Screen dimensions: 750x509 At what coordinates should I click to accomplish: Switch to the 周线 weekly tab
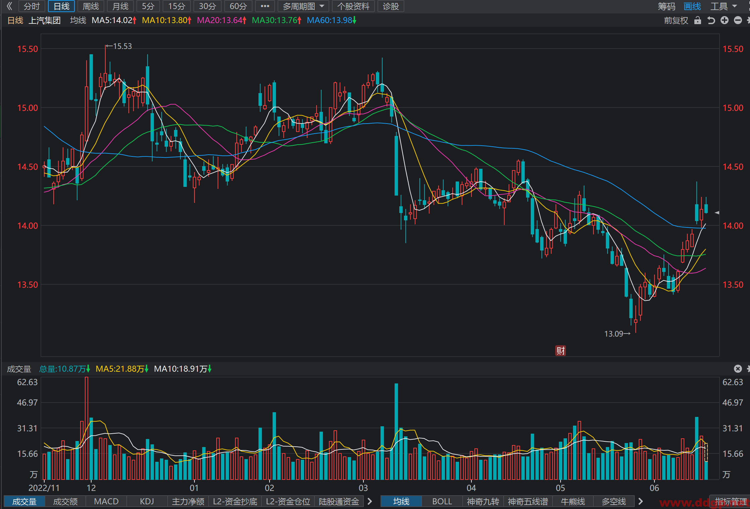(91, 6)
